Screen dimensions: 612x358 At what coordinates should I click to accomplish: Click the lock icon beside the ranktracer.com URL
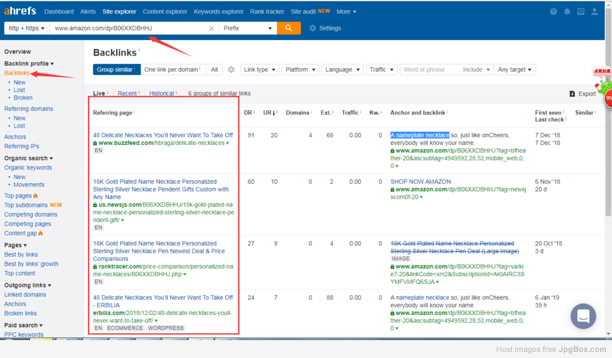pos(95,267)
